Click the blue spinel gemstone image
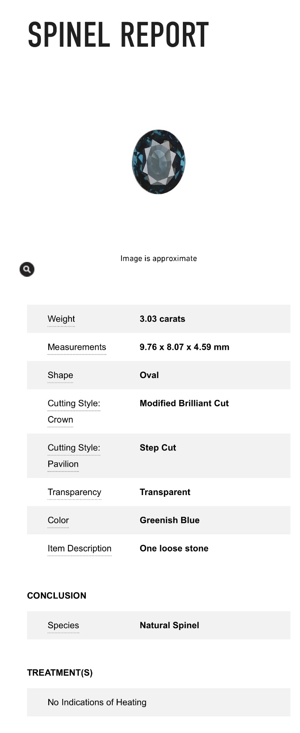 [158, 162]
